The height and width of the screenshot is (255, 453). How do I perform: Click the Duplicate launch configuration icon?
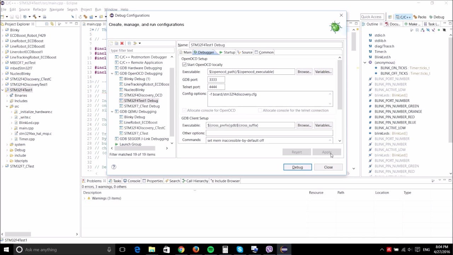(x=116, y=43)
